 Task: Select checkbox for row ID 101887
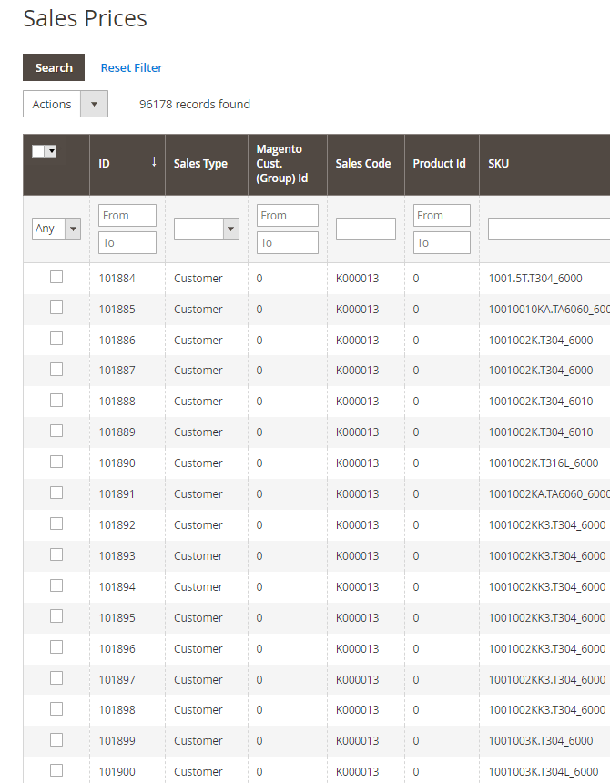[56, 369]
